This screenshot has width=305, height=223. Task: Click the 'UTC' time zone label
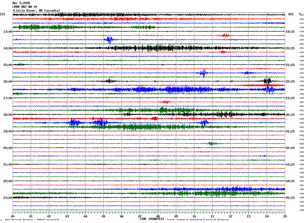pyautogui.click(x=291, y=14)
